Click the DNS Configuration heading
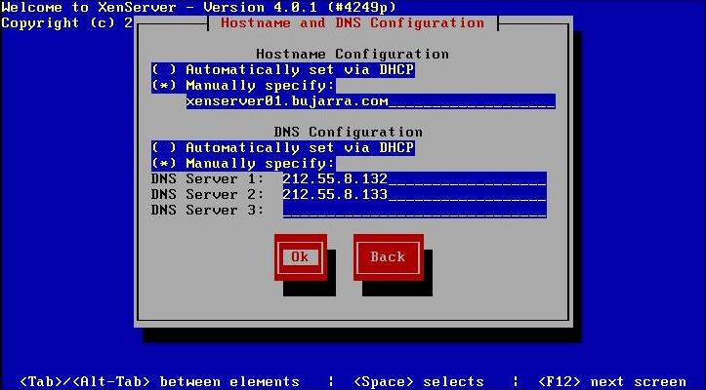706x390 pixels. point(348,133)
